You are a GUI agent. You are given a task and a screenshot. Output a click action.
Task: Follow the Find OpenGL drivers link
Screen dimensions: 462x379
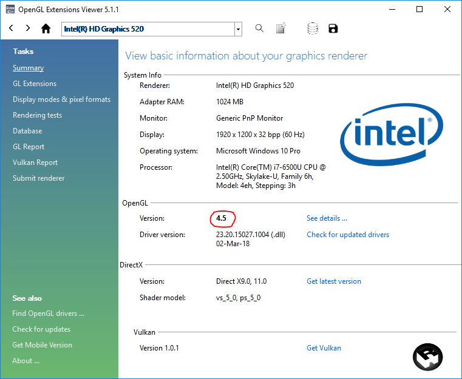click(x=49, y=314)
